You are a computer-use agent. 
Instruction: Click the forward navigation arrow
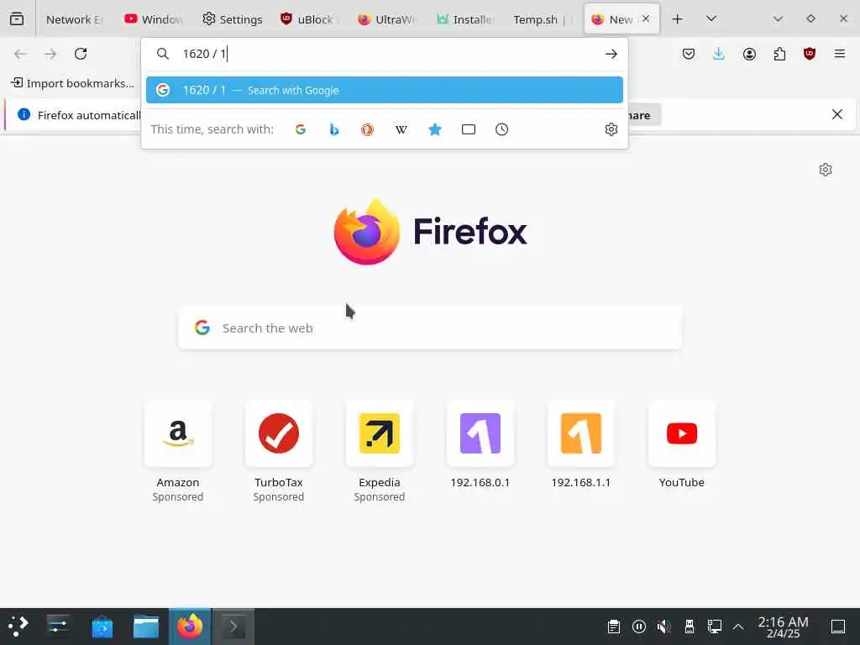pyautogui.click(x=50, y=54)
